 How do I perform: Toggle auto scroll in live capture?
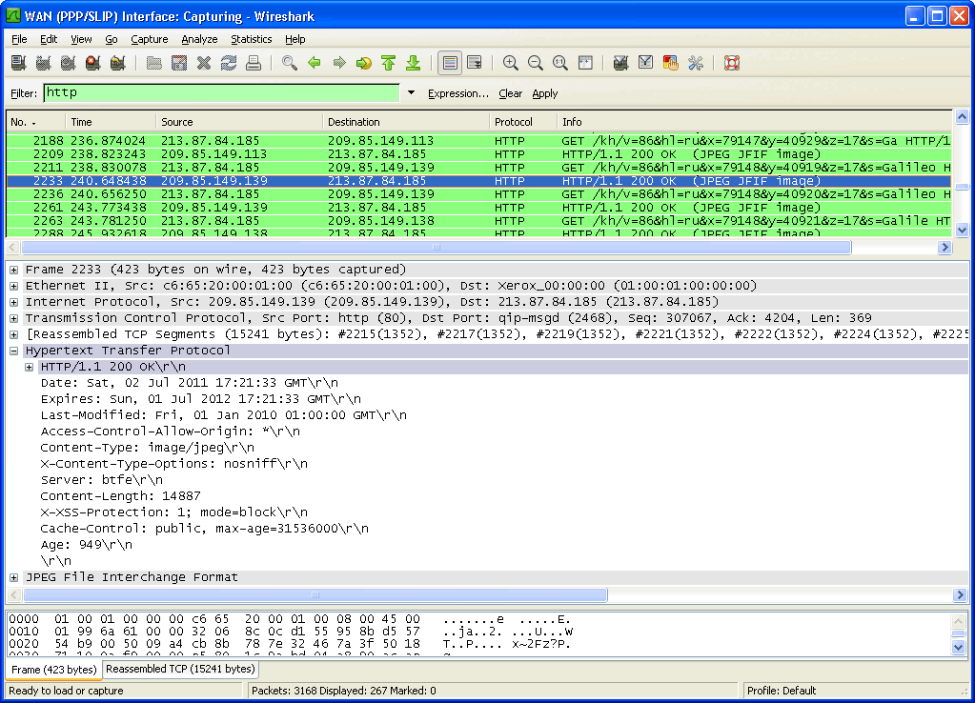coord(474,64)
